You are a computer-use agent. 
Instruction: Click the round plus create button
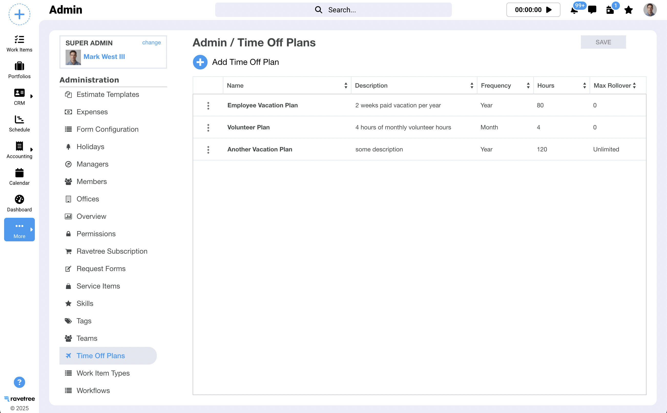tap(19, 14)
